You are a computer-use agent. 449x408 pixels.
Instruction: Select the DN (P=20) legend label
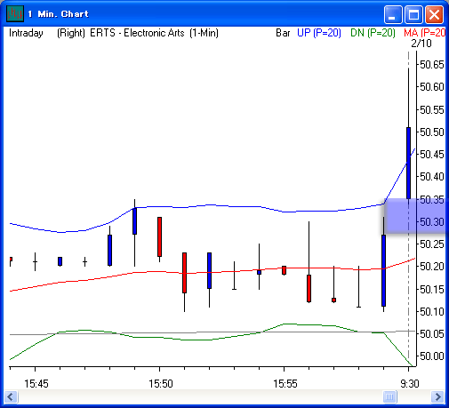[373, 33]
